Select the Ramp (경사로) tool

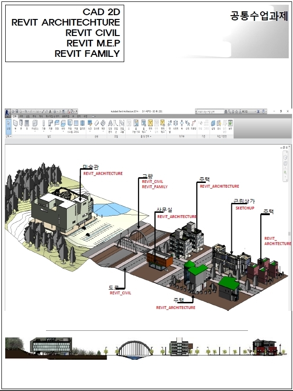(x=97, y=125)
